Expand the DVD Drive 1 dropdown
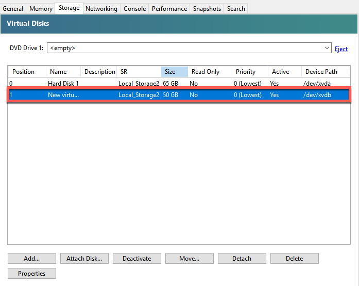Viewport: 359px width, 286px height. tap(327, 48)
